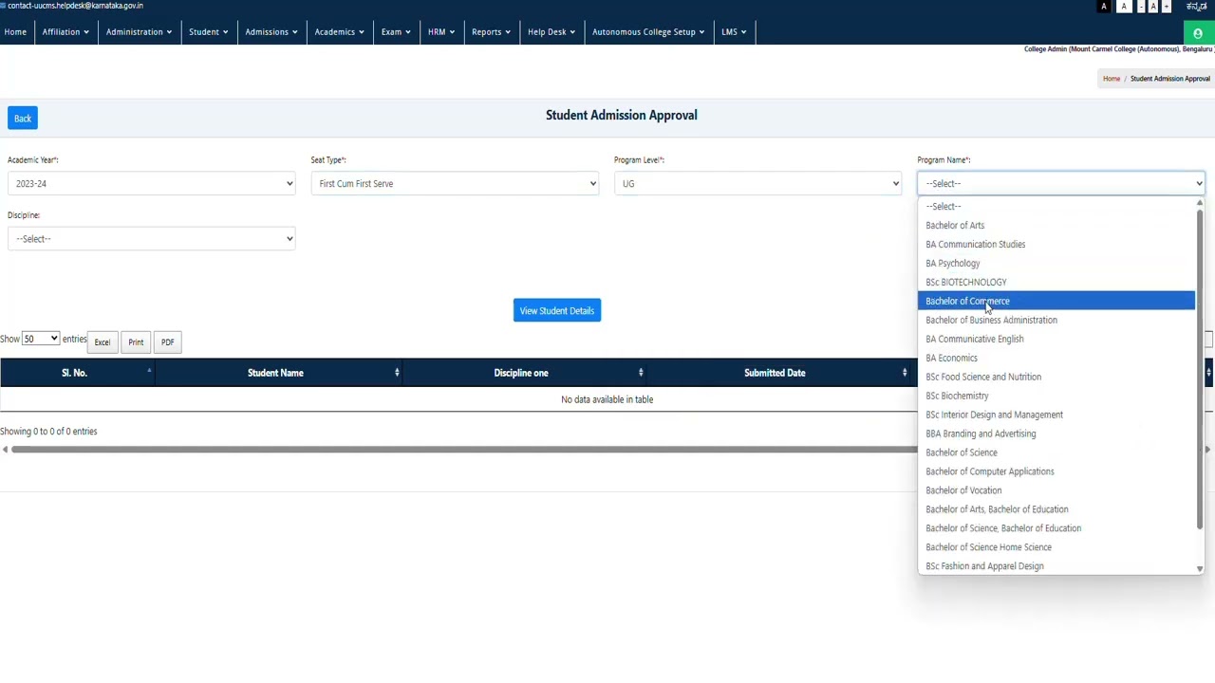Switch to white contrast A theme
Image resolution: width=1215 pixels, height=683 pixels.
1124,7
